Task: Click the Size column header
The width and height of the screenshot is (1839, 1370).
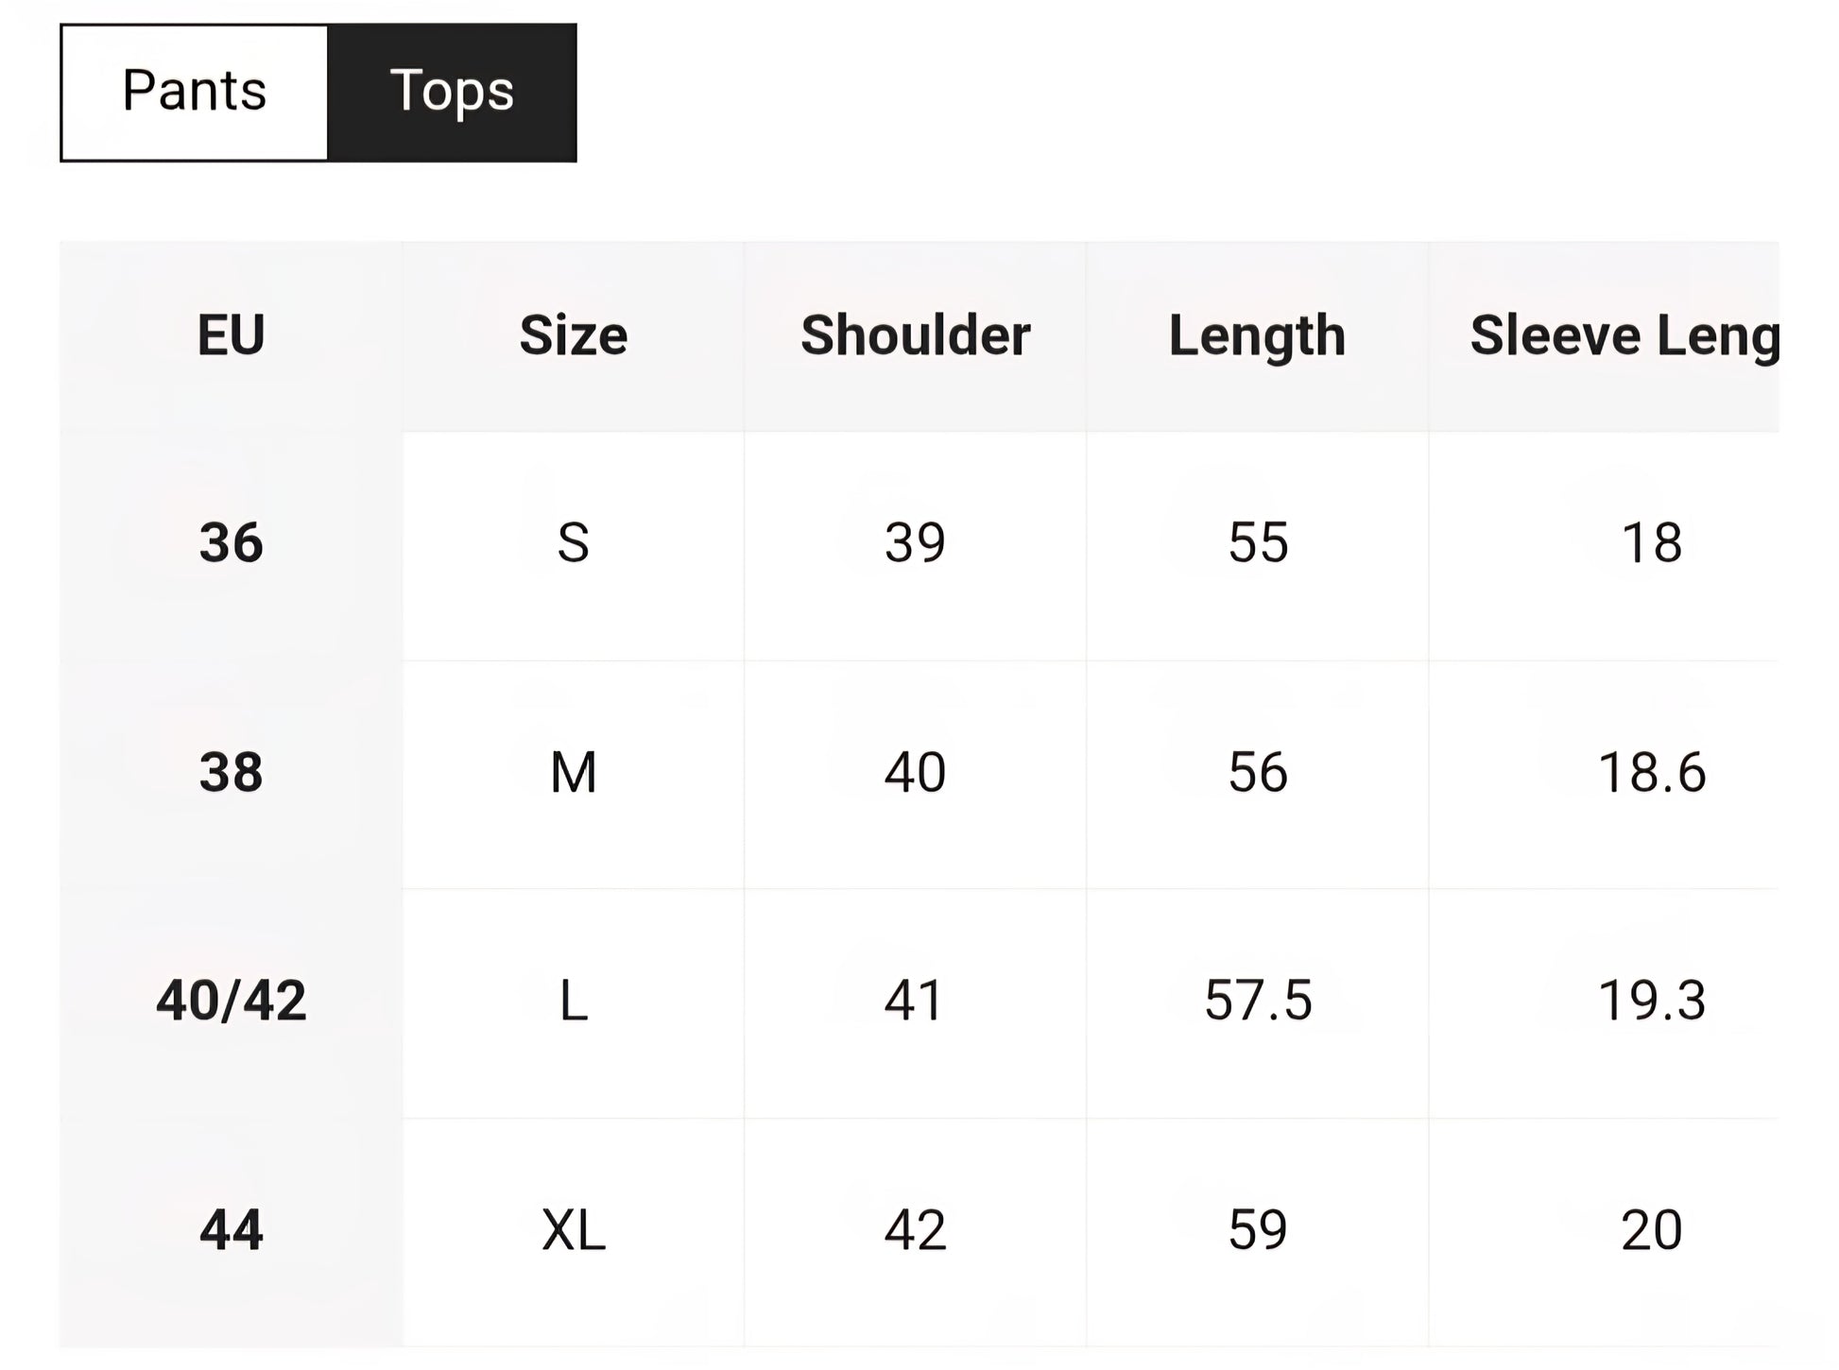Action: point(574,335)
